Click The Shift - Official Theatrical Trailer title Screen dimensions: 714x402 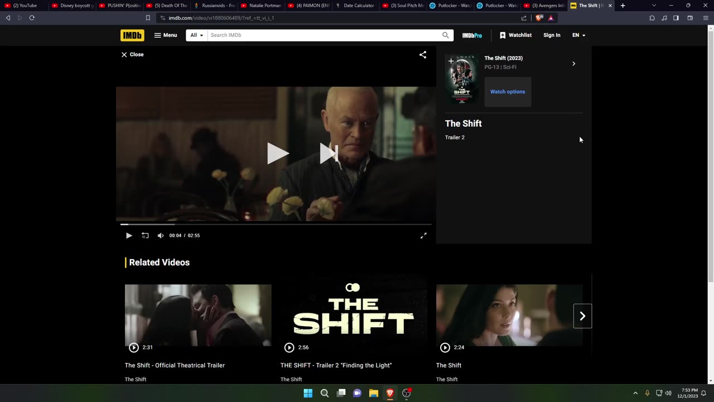175,365
